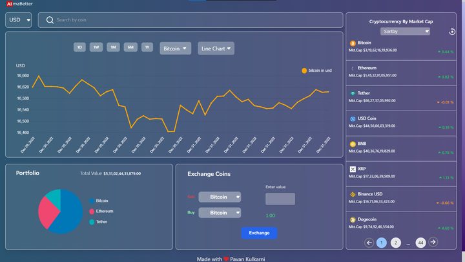This screenshot has width=465, height=262.
Task: Click the 'Search by coin' input field
Action: point(194,20)
